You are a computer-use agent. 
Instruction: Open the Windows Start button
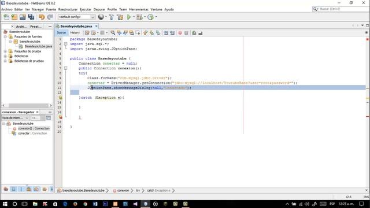pyautogui.click(x=5, y=204)
